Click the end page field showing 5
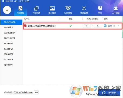 click(x=98, y=26)
